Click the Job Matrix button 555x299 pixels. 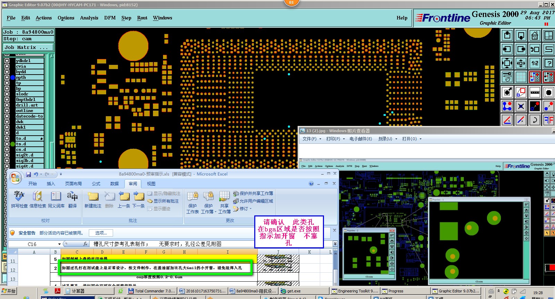[x=28, y=47]
